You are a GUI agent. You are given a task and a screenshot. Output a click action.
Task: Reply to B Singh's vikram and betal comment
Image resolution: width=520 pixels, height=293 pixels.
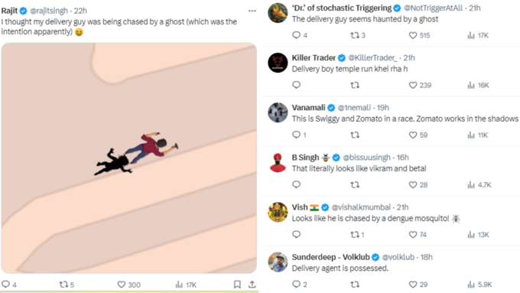click(296, 184)
